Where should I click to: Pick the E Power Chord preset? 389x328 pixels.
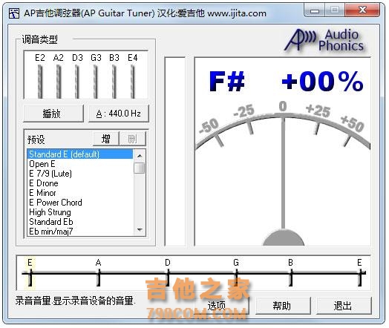tap(80, 203)
